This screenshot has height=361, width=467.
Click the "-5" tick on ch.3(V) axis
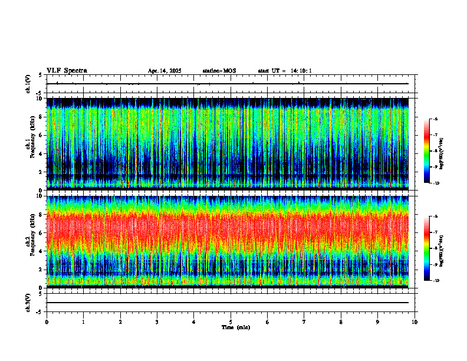(x=40, y=312)
